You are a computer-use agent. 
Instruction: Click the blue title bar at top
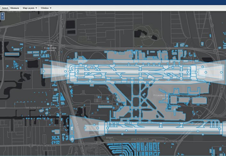tap(113, 2)
